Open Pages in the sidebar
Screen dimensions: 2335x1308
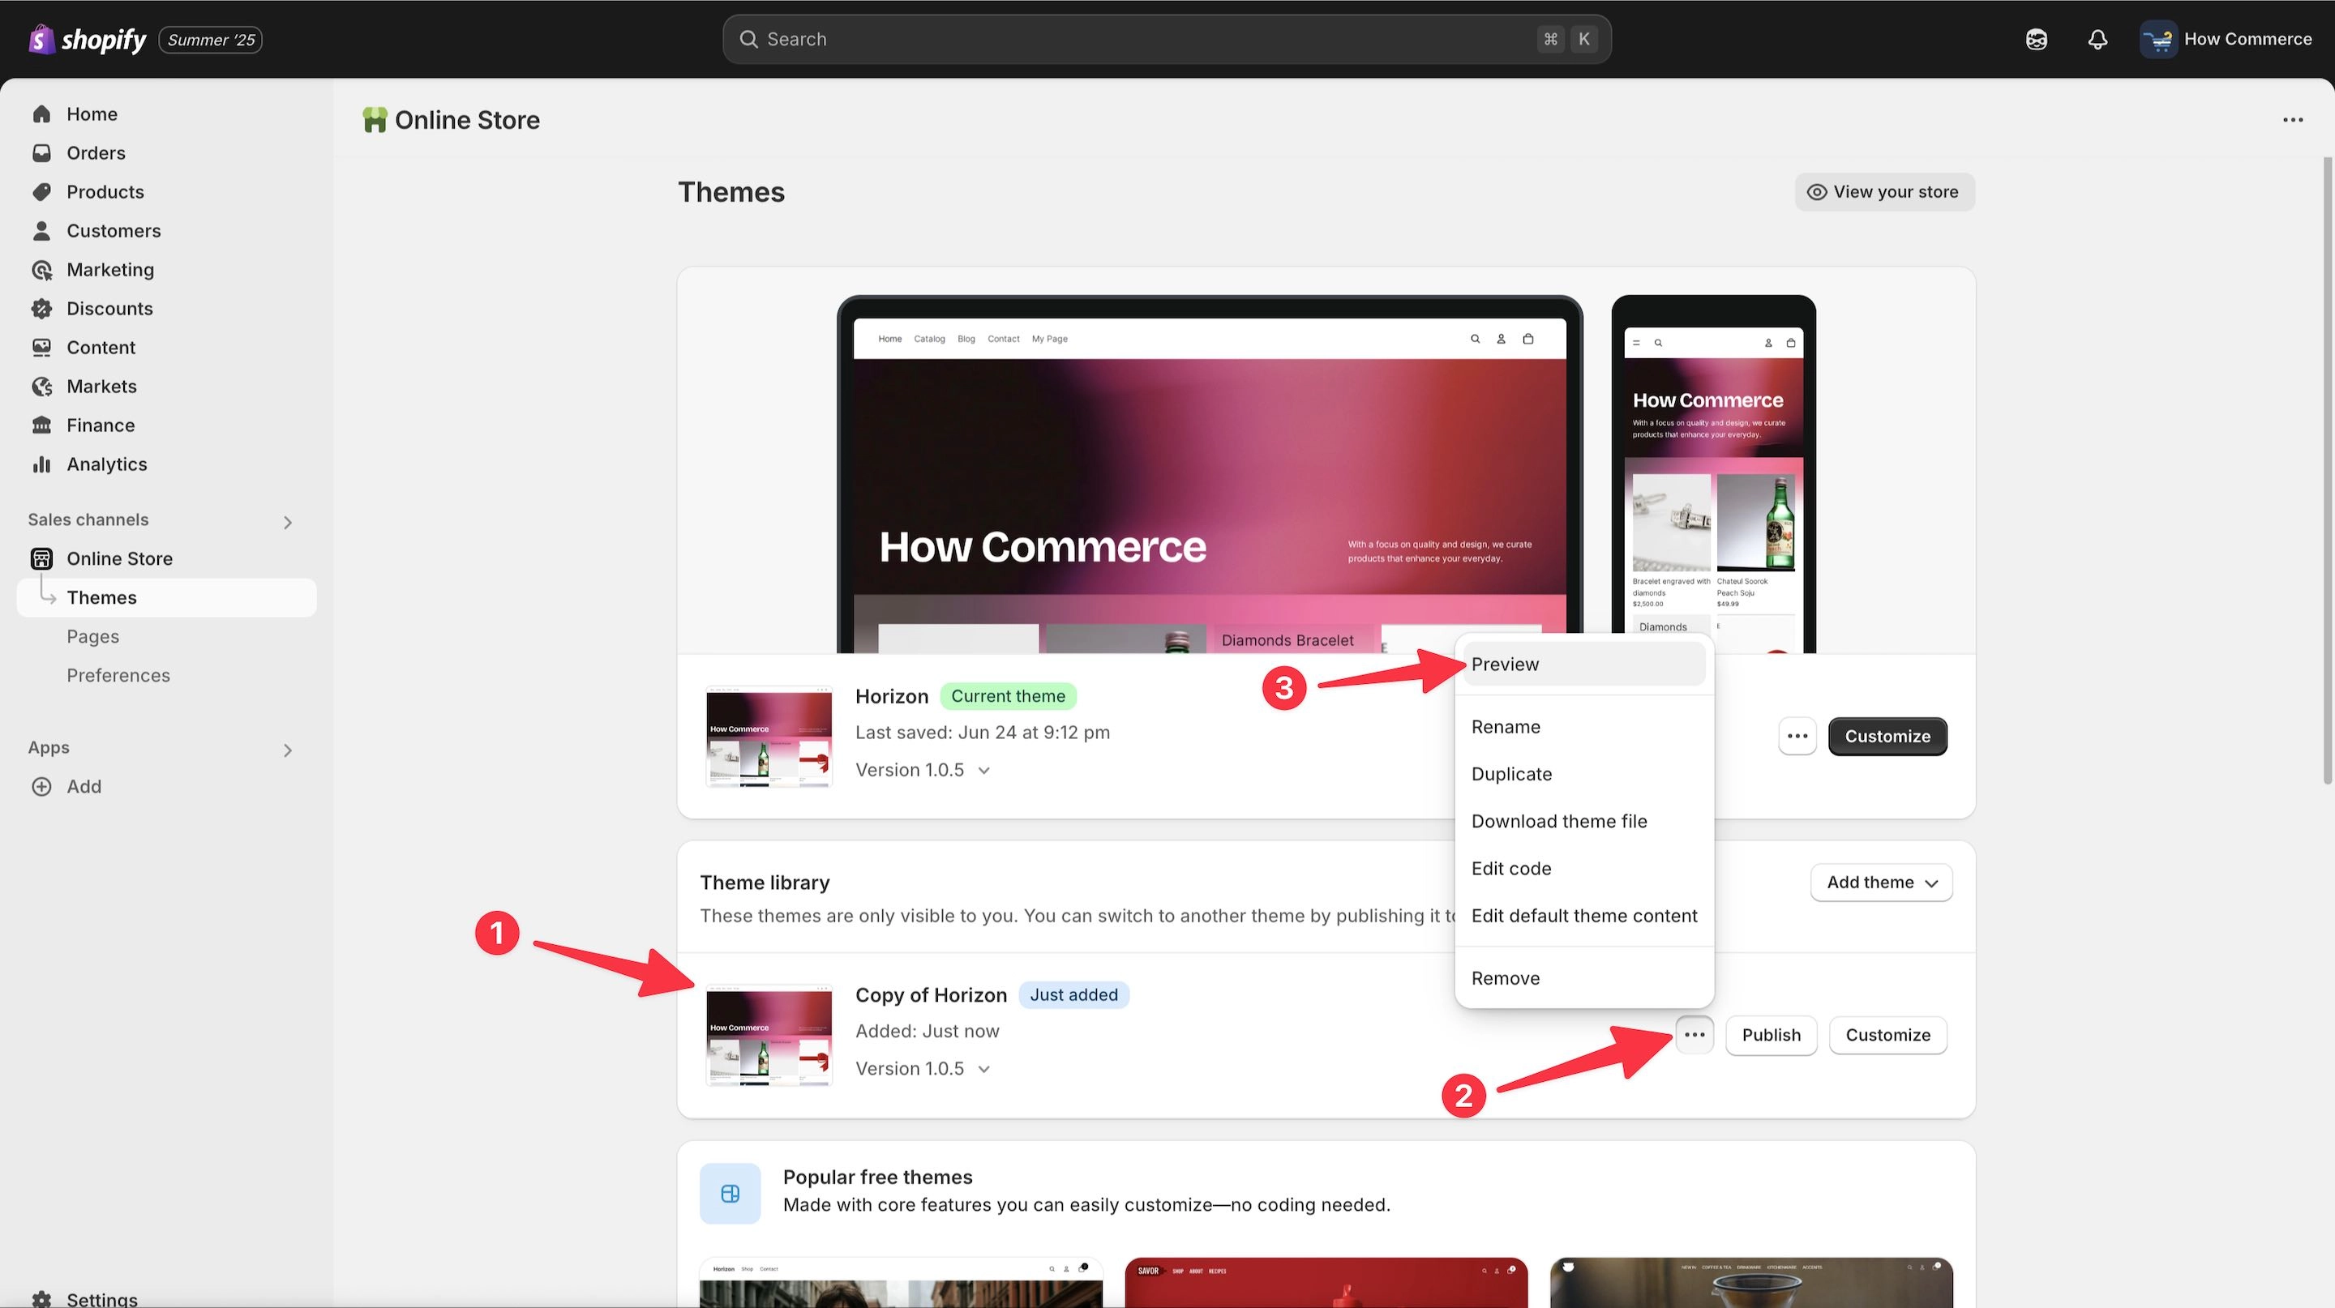click(x=167, y=637)
